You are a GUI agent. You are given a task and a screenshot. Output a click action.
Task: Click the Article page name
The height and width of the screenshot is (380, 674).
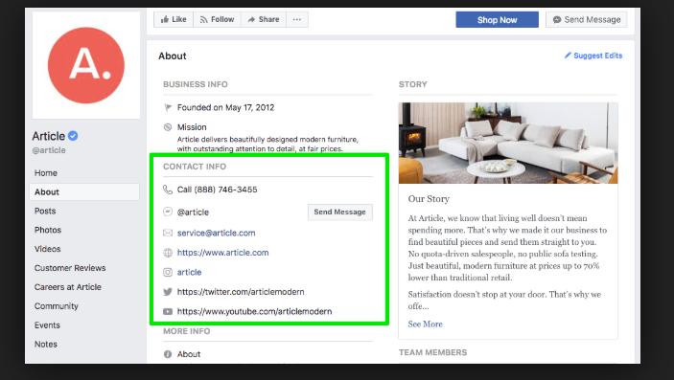[x=49, y=136]
